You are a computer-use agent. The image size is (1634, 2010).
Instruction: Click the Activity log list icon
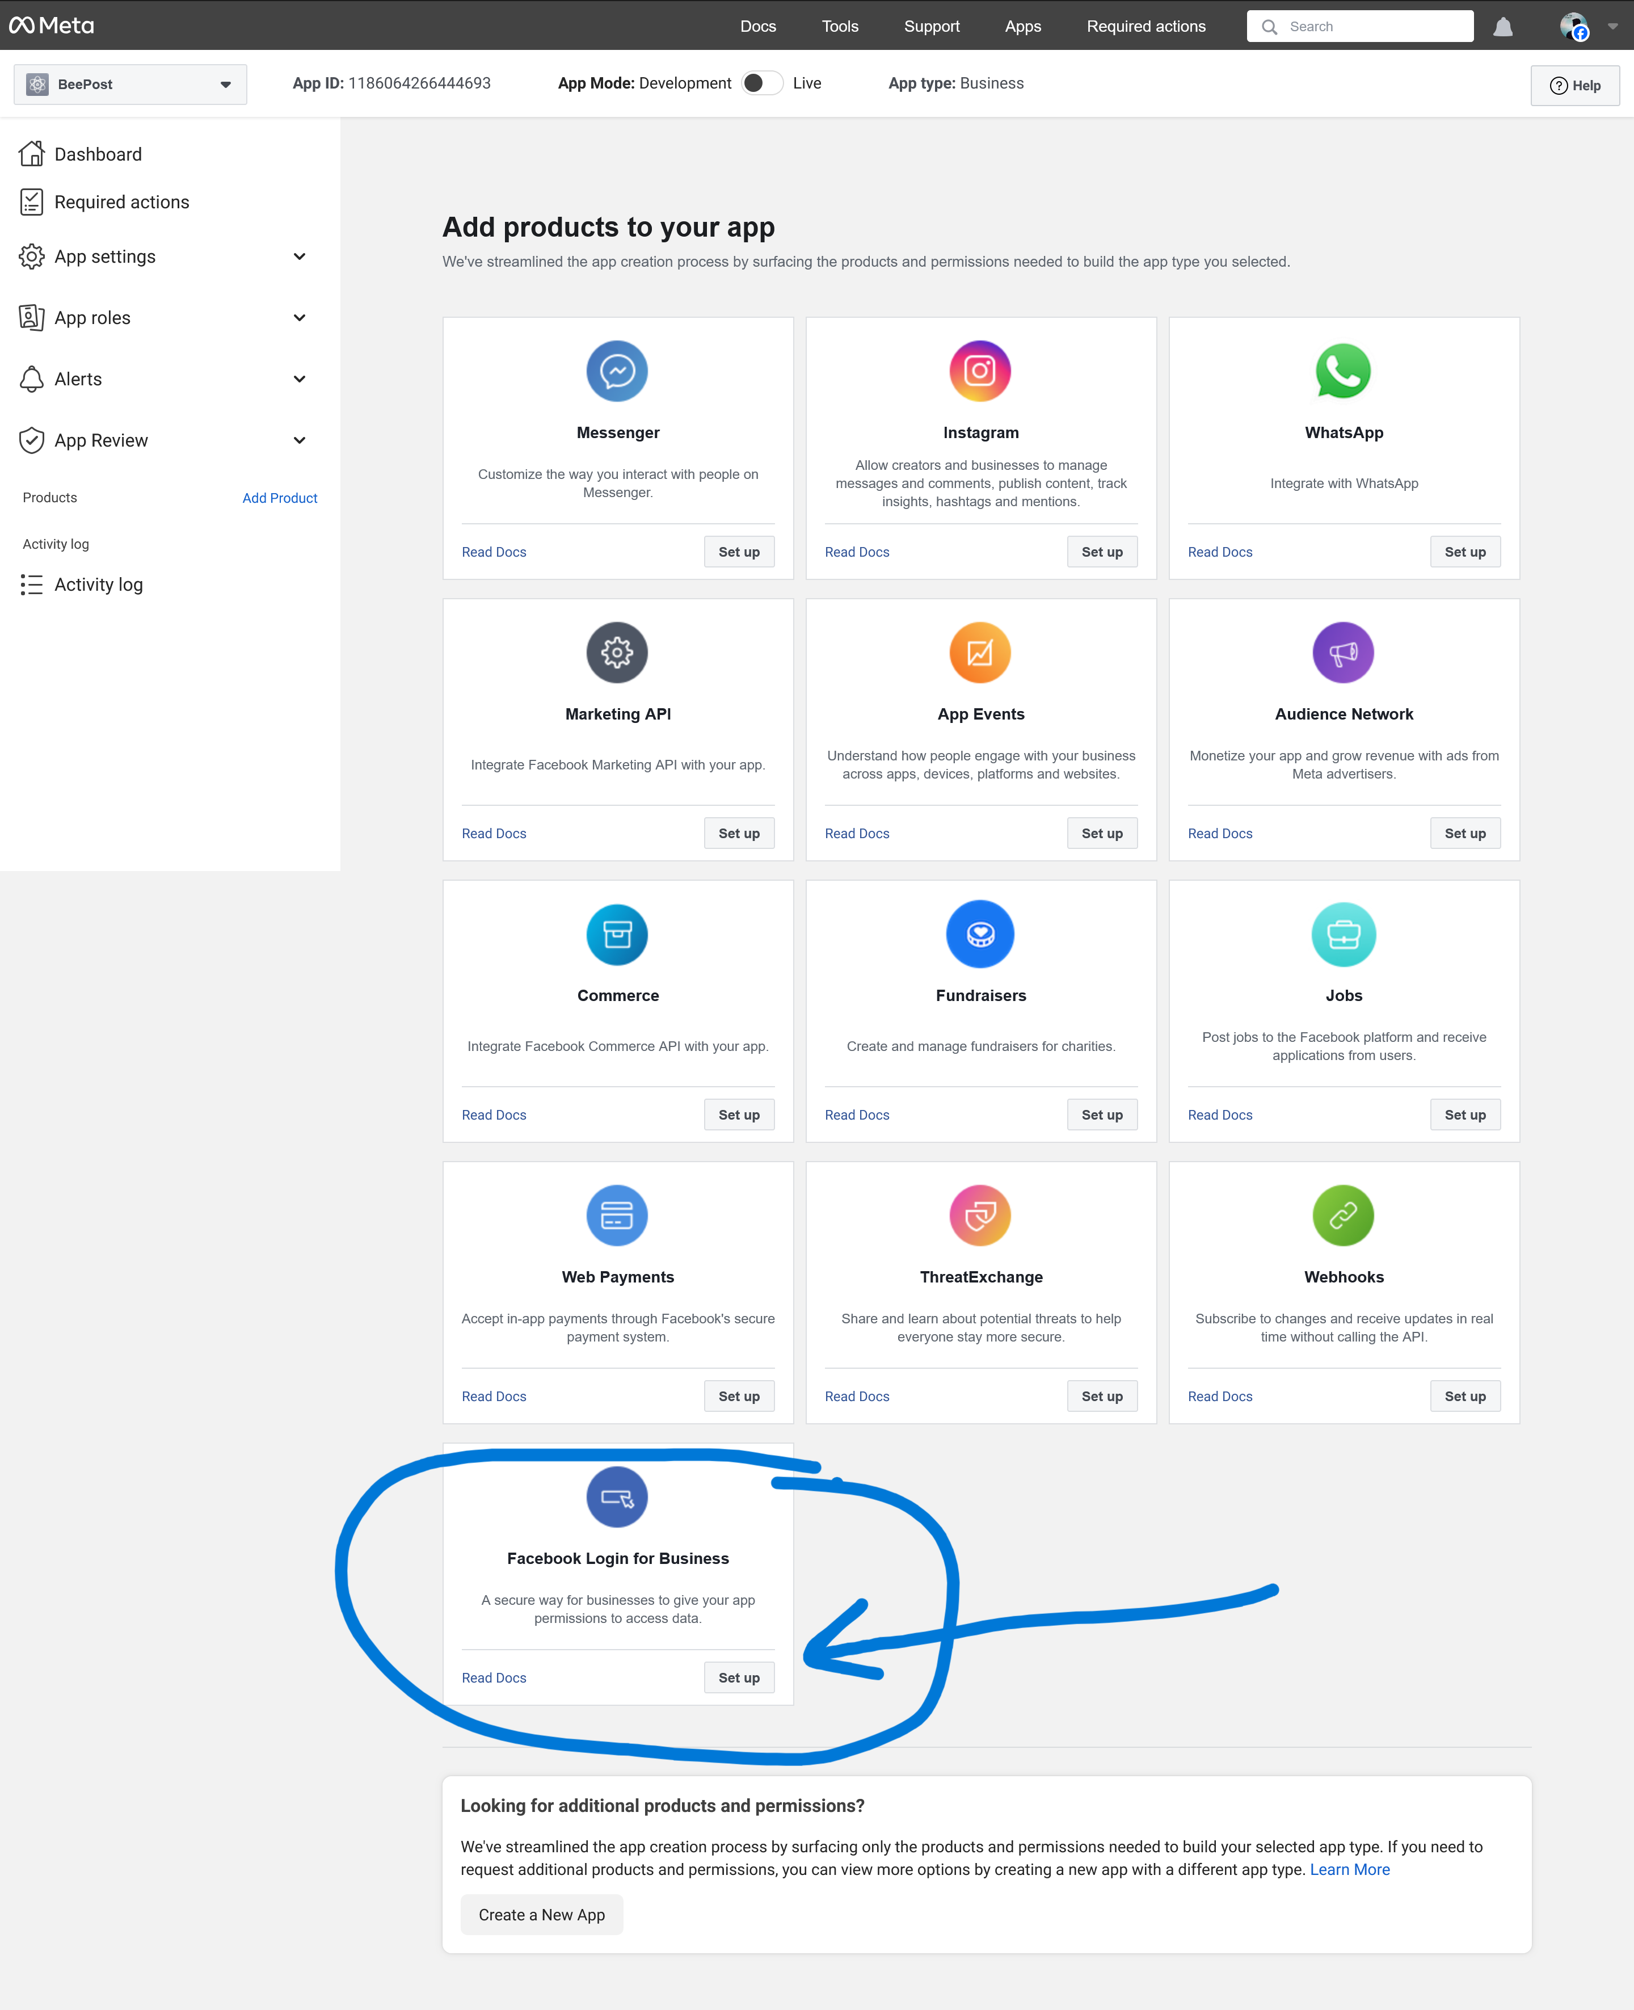(x=32, y=585)
